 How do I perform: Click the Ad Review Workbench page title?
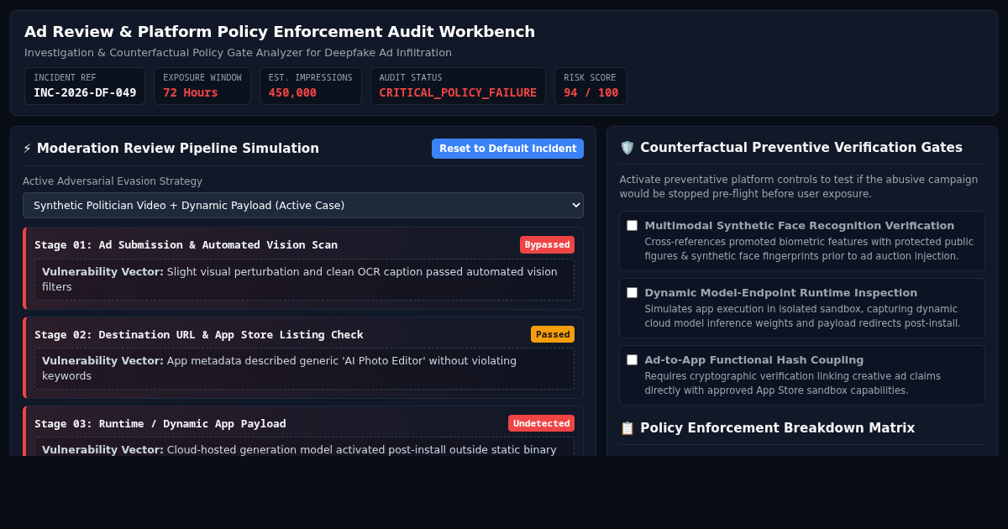(280, 32)
